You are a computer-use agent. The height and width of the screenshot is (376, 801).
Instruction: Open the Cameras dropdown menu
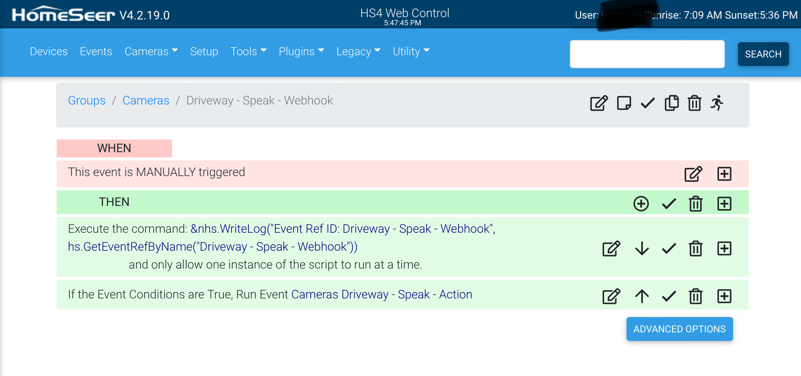pos(151,51)
